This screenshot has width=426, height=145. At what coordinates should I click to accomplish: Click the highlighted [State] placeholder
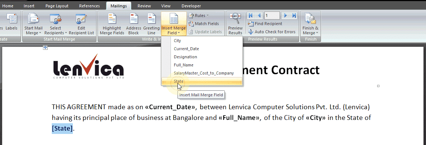[62, 128]
